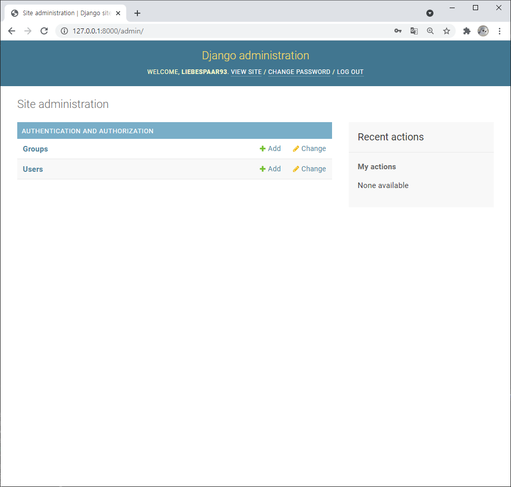The height and width of the screenshot is (487, 511).
Task: Reload the admin page
Action: coord(44,31)
